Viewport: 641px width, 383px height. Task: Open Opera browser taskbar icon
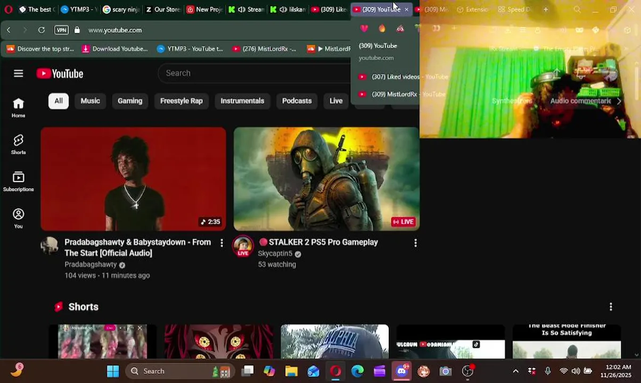[335, 371]
